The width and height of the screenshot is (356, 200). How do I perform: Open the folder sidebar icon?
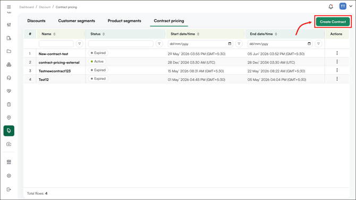(x=9, y=51)
